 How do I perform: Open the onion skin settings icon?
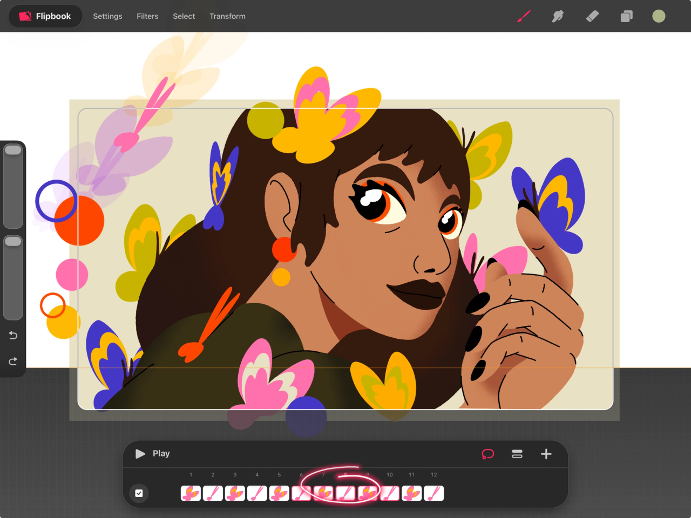487,454
